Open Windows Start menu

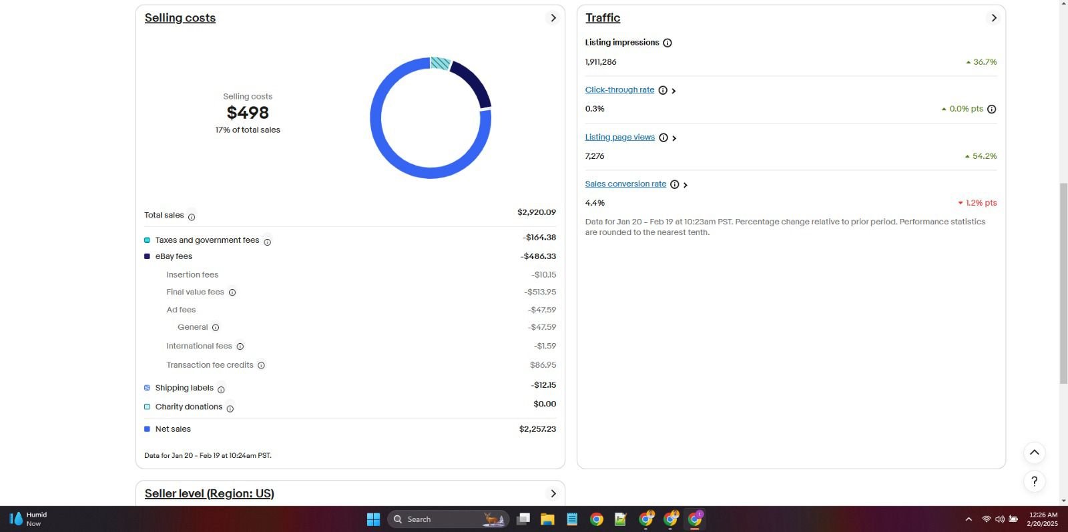tap(373, 519)
